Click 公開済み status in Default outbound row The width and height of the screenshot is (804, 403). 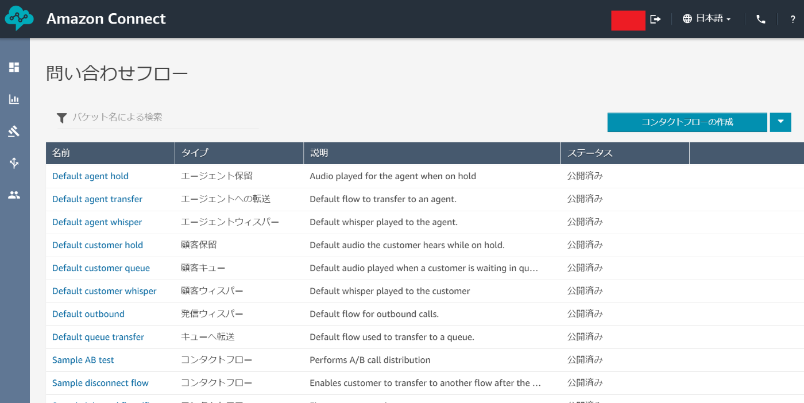click(585, 314)
